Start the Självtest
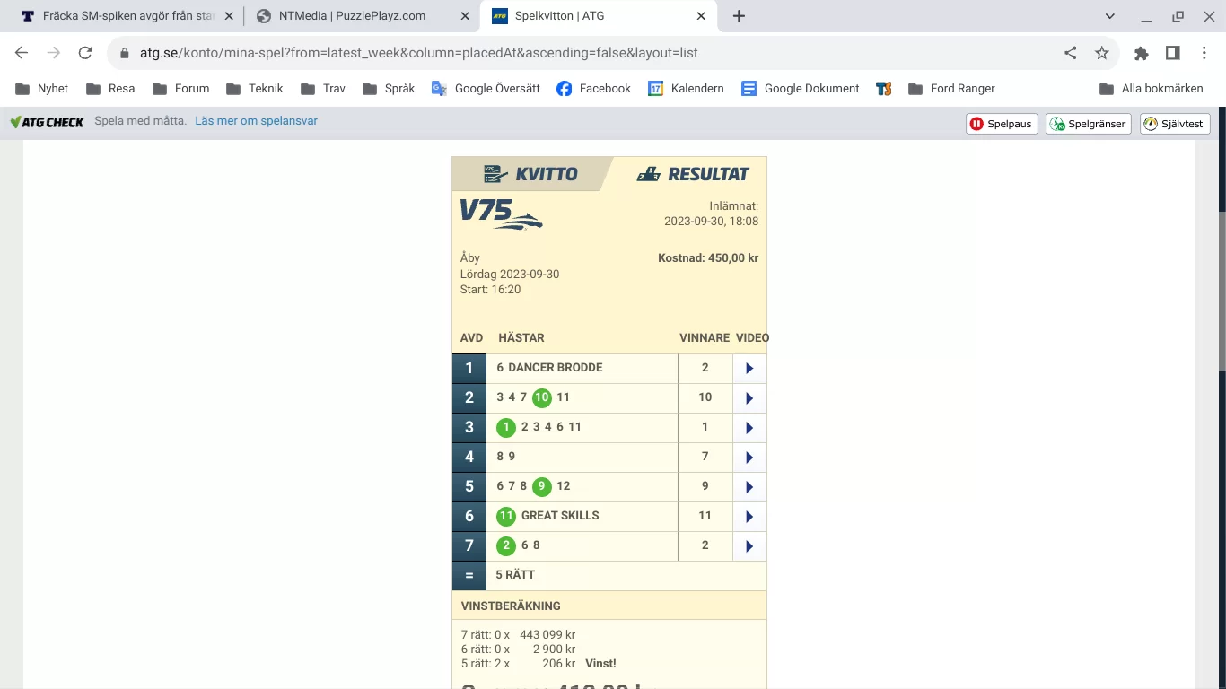1226x689 pixels. (x=1175, y=124)
